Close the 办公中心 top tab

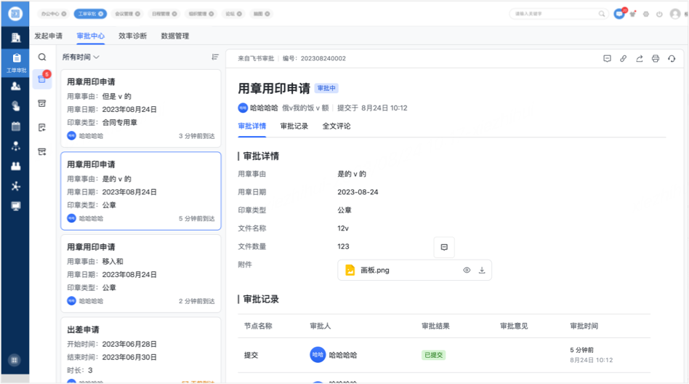[x=63, y=14]
